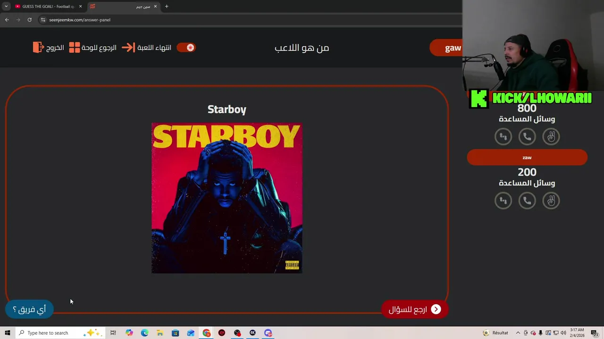The image size is (604, 339).
Task: Open the tab search dropdown arrow
Action: 6,6
